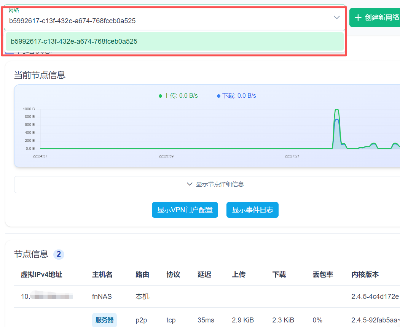Click the 显示VPN门户配置 button
Image resolution: width=400 pixels, height=327 pixels.
coord(185,210)
